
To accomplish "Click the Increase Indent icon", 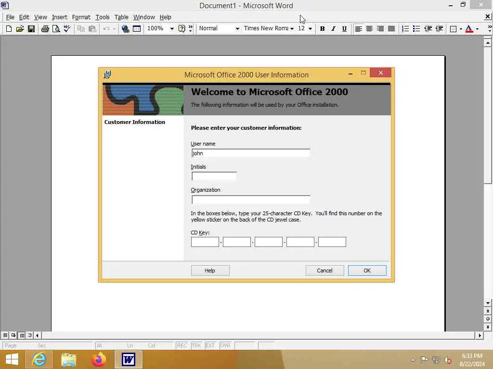I will point(439,29).
